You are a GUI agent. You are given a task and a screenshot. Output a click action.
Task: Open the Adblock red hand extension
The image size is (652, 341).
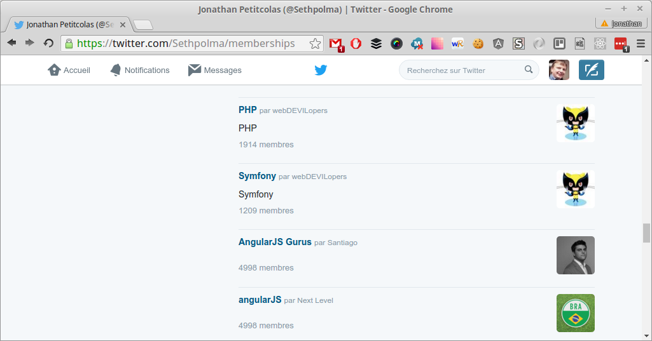tap(356, 43)
